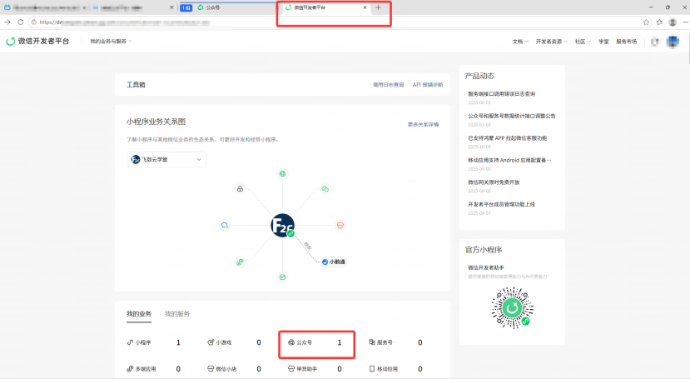The image size is (690, 379).
Task: Click the 多端应用 icon in business list
Action: (x=130, y=369)
